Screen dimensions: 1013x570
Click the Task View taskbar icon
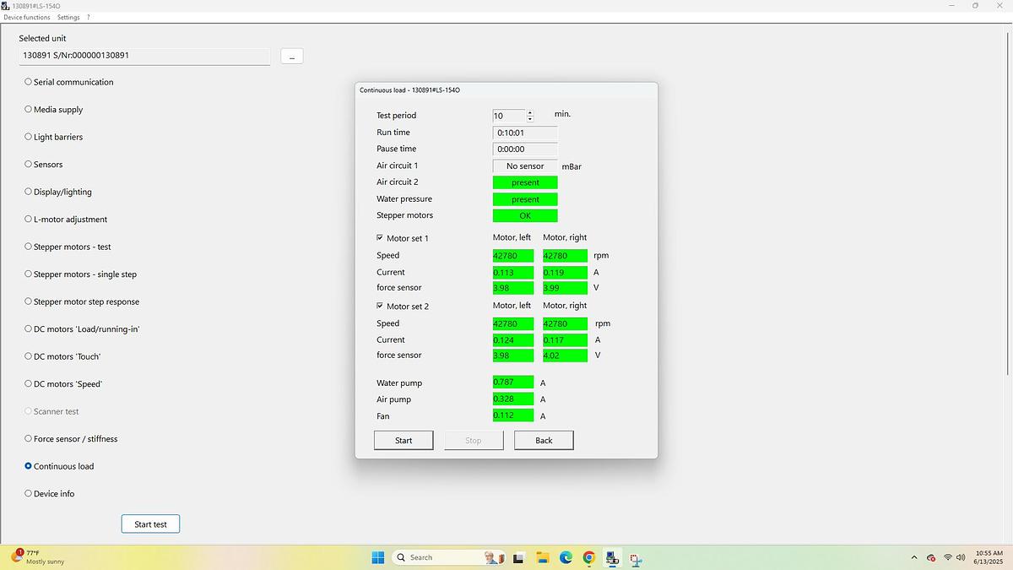point(518,557)
